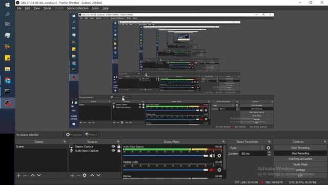Open the Docks menu
328x185 pixels.
tap(48, 8)
